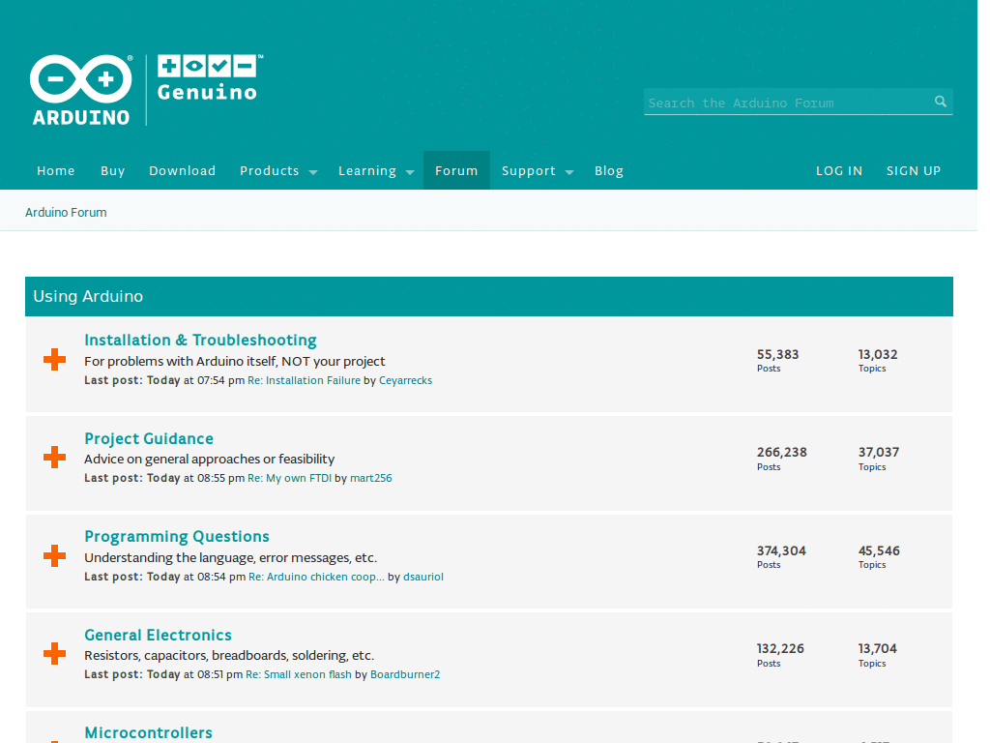This screenshot has height=743, width=990.
Task: Click the LOG IN button
Action: (x=839, y=170)
